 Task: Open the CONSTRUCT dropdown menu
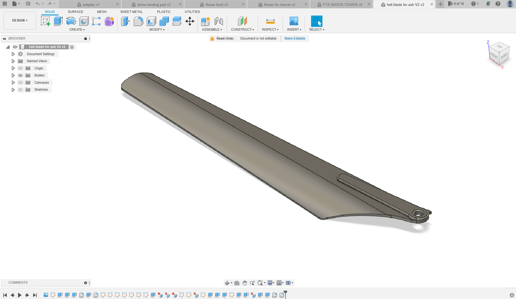(242, 30)
